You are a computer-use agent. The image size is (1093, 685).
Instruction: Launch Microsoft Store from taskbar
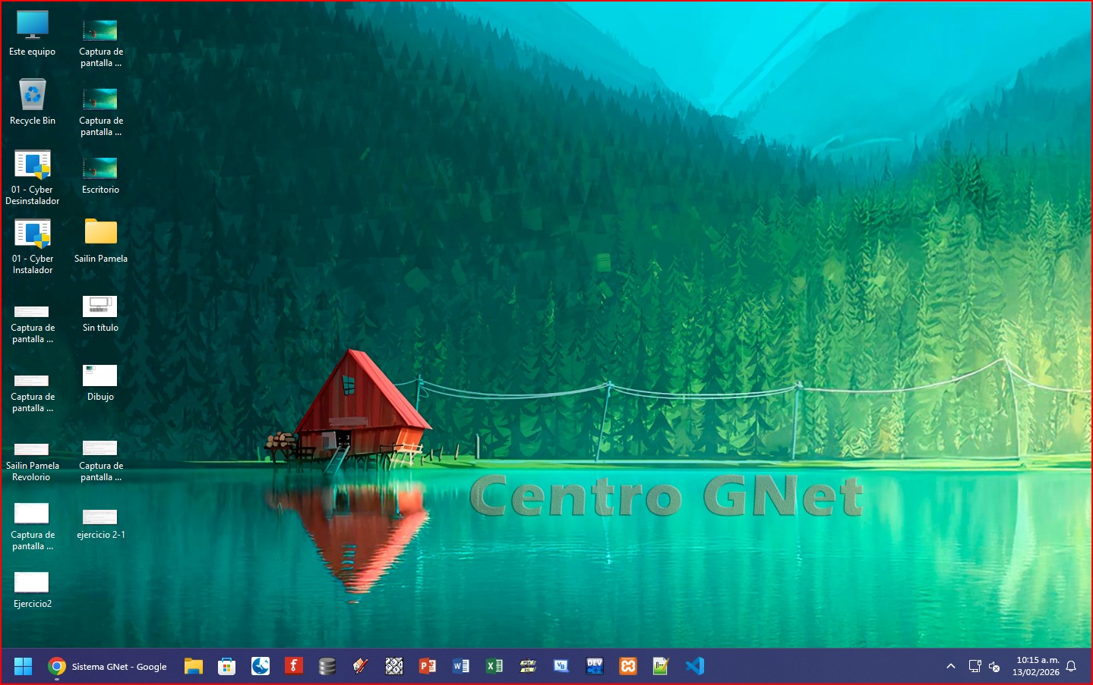[226, 666]
